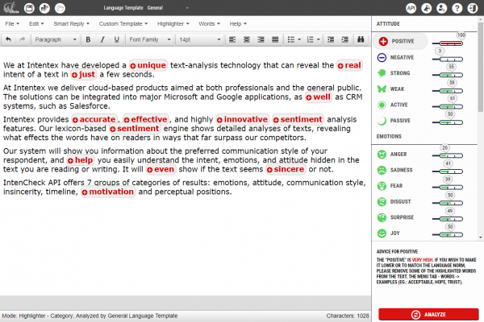Select the Joy emotion face

click(382, 233)
